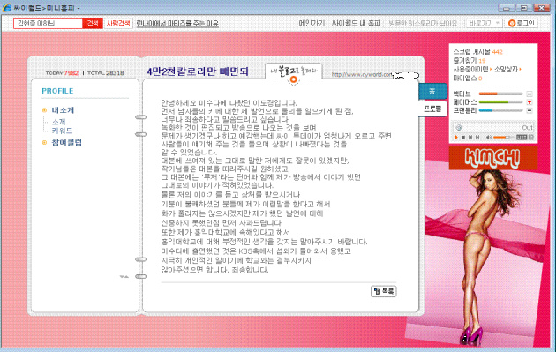The height and width of the screenshot is (352, 556).
Task: Play music in the minihompy player
Action: 456,137
